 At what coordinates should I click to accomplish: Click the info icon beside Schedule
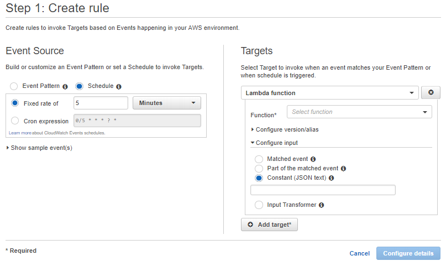[x=119, y=87]
